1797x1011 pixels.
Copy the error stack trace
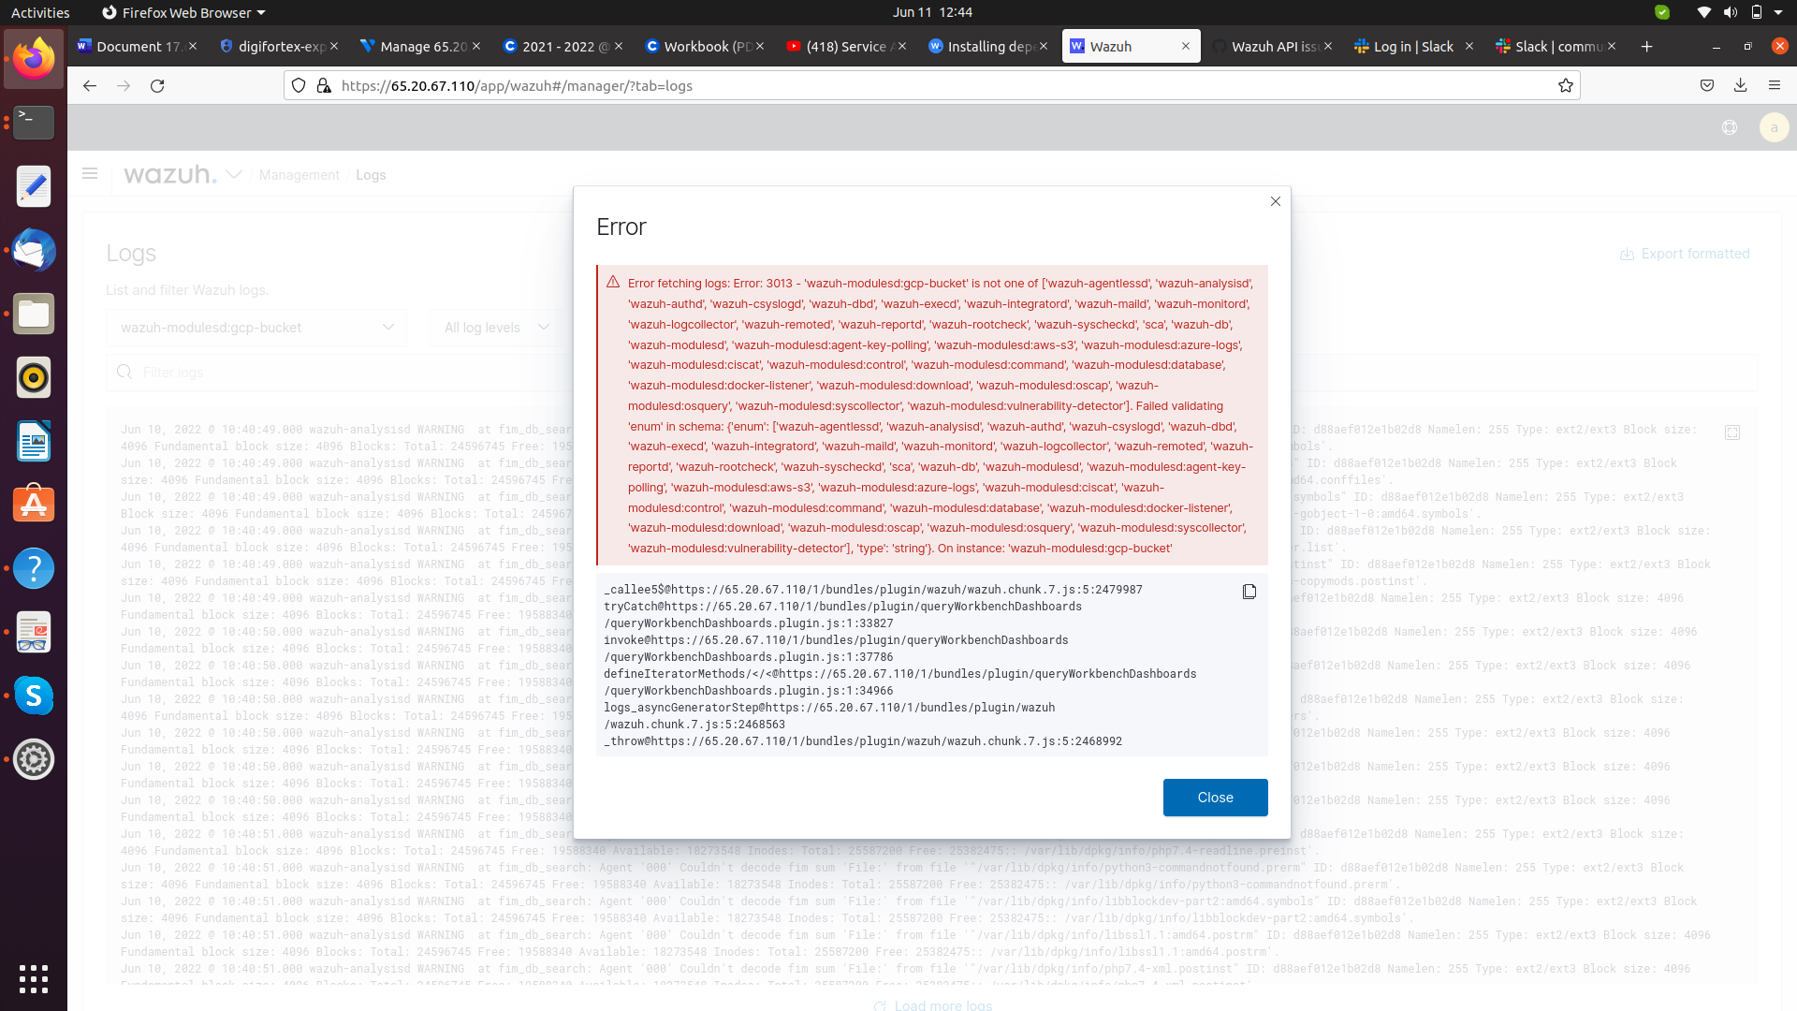(x=1249, y=591)
